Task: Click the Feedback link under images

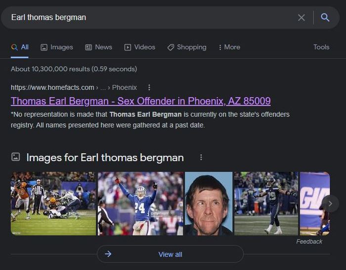Action: pyautogui.click(x=309, y=241)
